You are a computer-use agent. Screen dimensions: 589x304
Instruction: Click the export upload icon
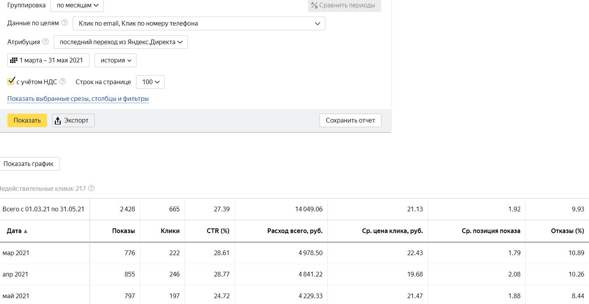58,121
